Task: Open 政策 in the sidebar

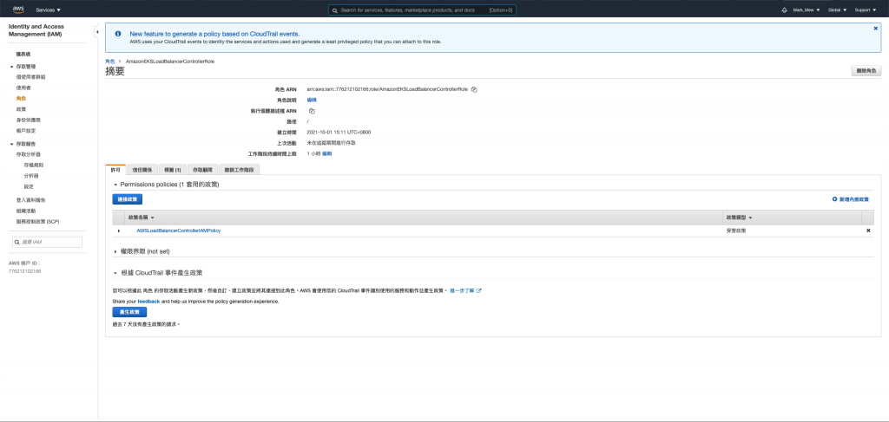Action: [x=21, y=109]
